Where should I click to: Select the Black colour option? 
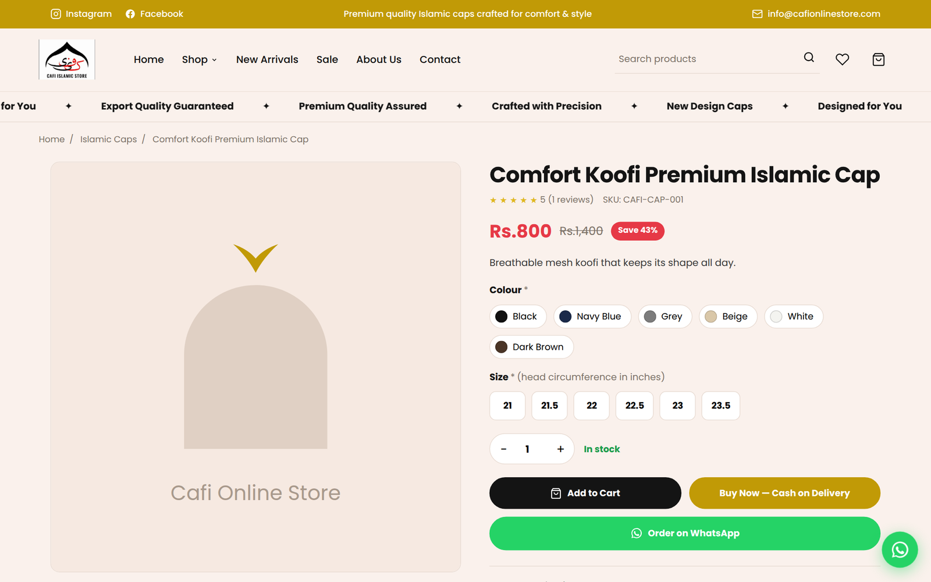pos(518,317)
